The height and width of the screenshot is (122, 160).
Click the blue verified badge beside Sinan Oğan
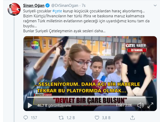[47, 6]
